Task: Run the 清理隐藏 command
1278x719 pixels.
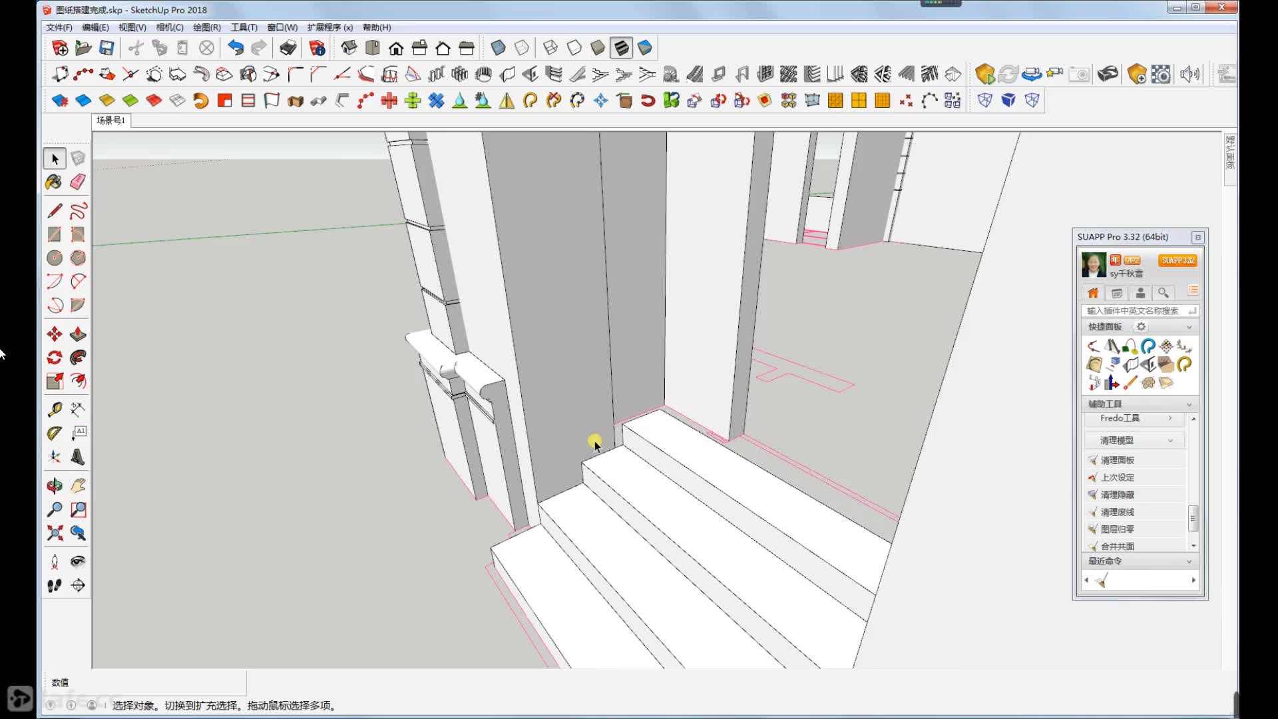Action: pyautogui.click(x=1136, y=495)
